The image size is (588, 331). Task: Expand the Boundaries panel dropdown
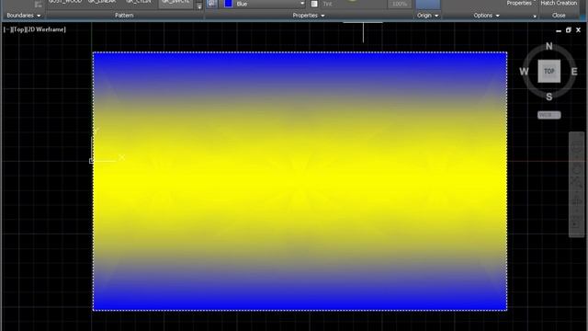point(24,16)
